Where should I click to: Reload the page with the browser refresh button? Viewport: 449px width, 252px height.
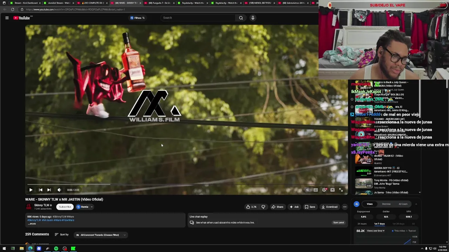tap(13, 9)
